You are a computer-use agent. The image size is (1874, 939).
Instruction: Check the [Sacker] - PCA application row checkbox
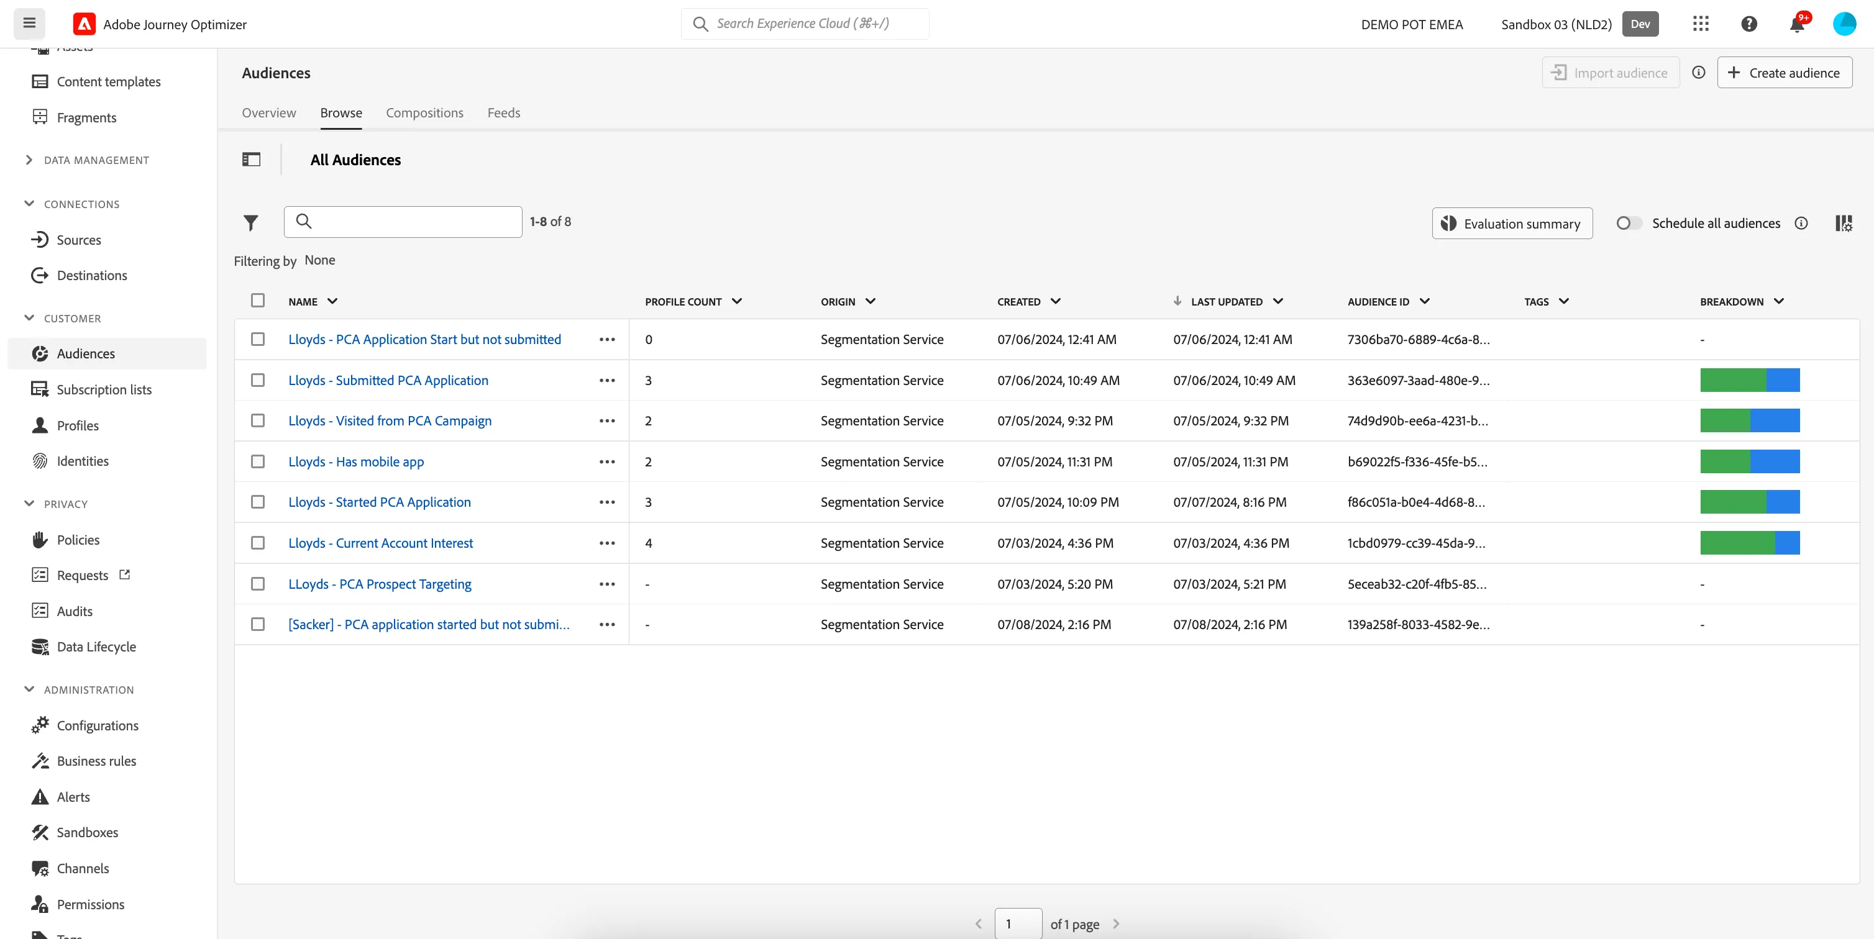pos(257,624)
